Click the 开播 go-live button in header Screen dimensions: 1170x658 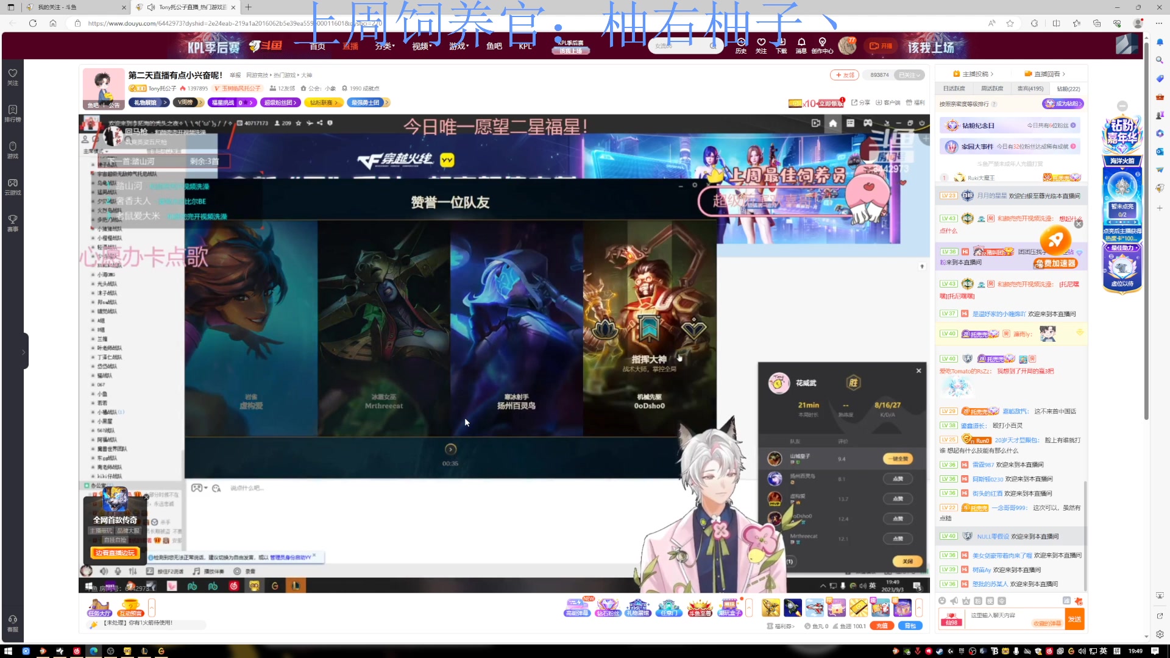click(x=881, y=46)
